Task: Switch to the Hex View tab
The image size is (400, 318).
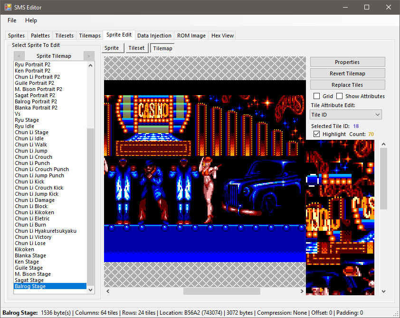Action: click(222, 36)
